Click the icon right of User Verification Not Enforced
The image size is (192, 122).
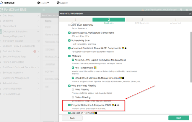pos(181,9)
